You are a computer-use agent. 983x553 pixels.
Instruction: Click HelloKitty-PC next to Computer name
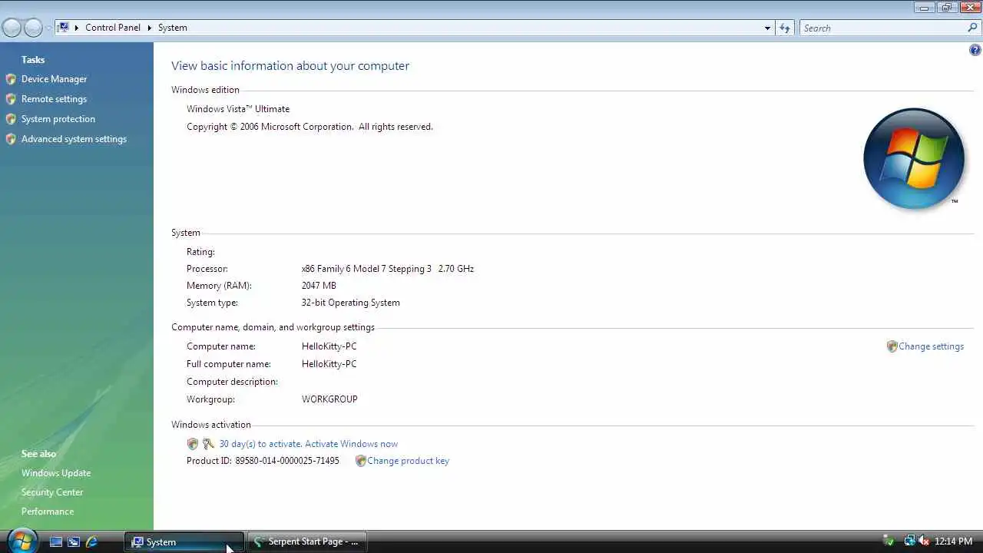point(329,346)
